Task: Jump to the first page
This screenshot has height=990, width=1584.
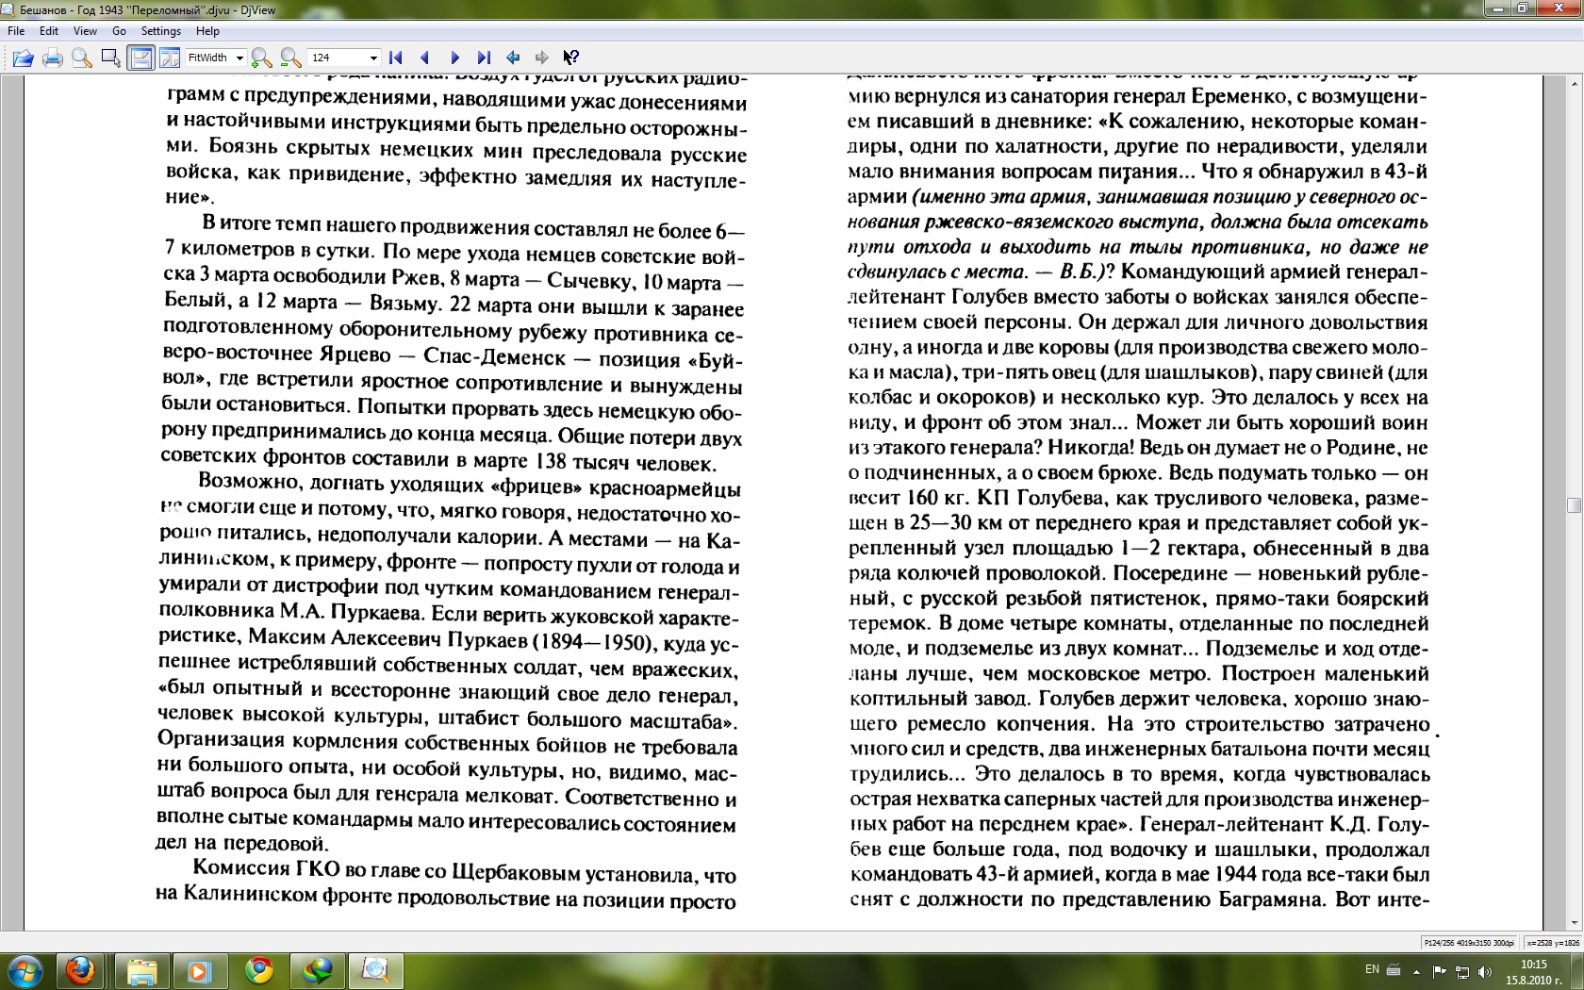Action: tap(396, 58)
